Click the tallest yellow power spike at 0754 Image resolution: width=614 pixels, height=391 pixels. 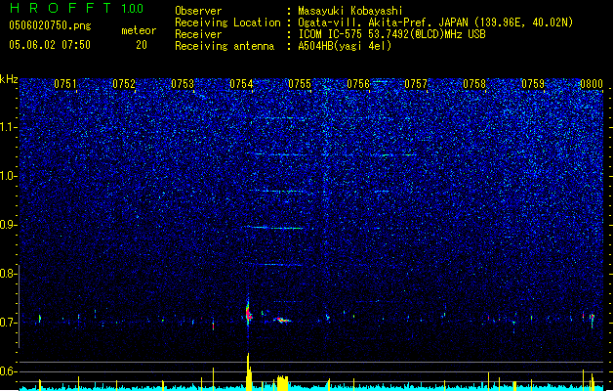click(x=249, y=371)
